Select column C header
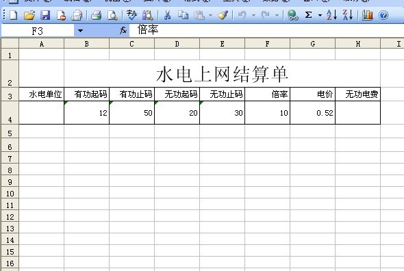 click(x=131, y=44)
